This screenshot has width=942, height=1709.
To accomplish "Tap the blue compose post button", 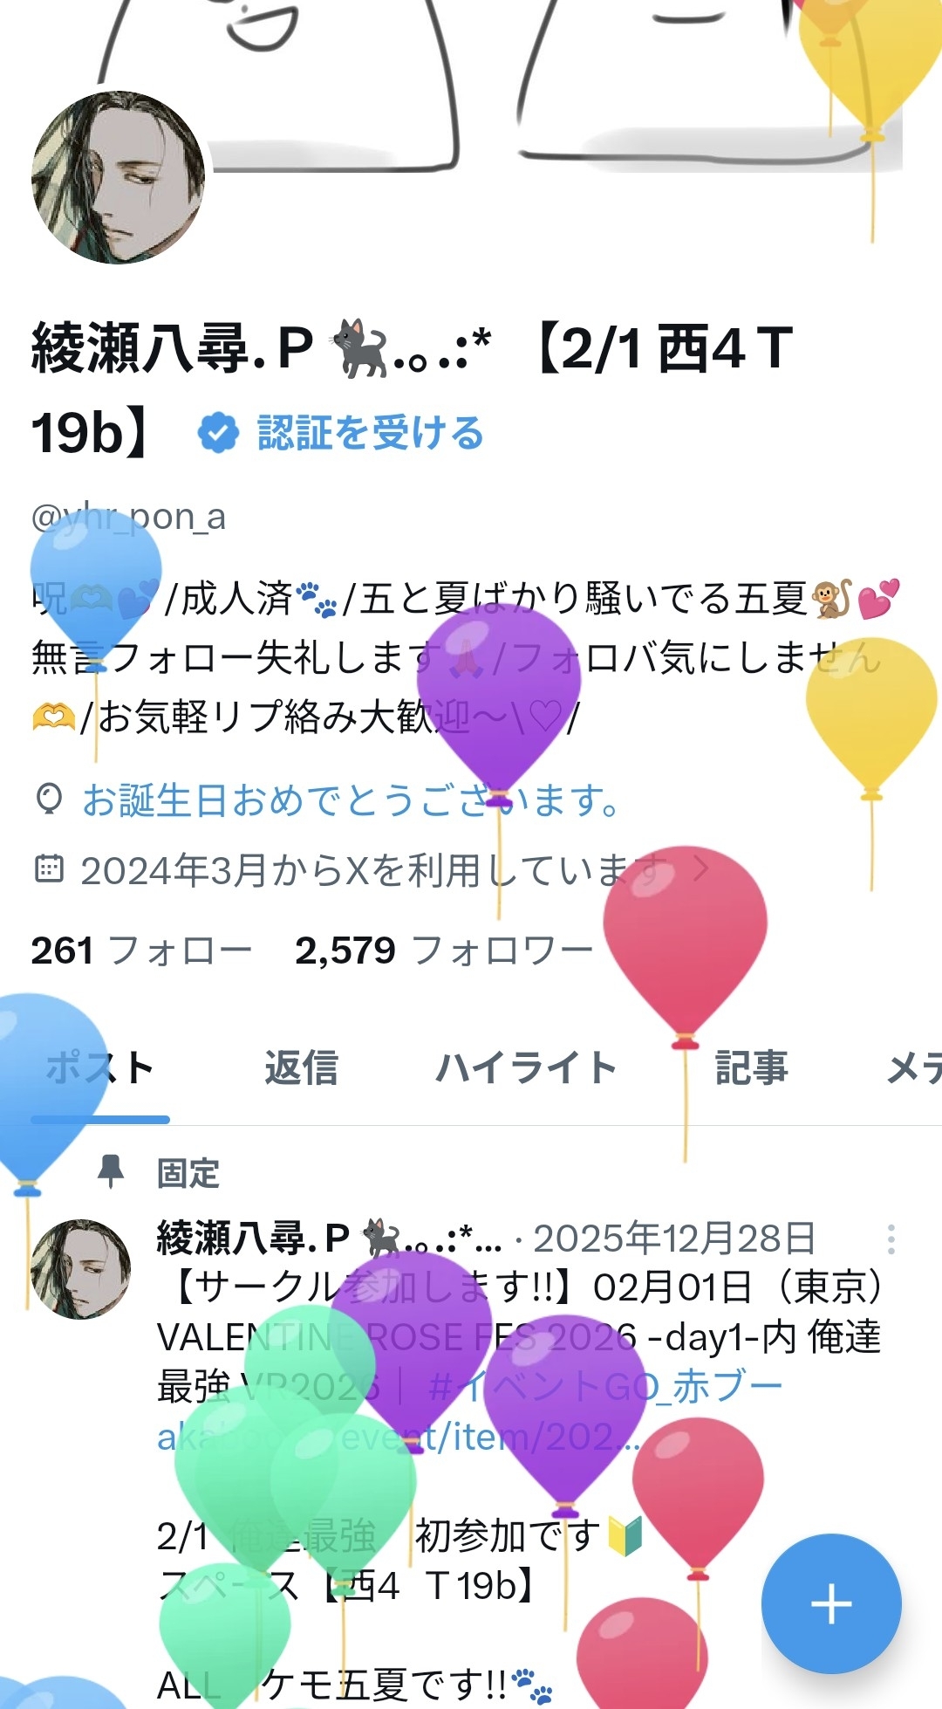I will coord(830,1603).
